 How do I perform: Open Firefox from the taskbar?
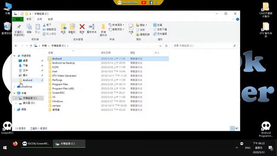coord(15,143)
